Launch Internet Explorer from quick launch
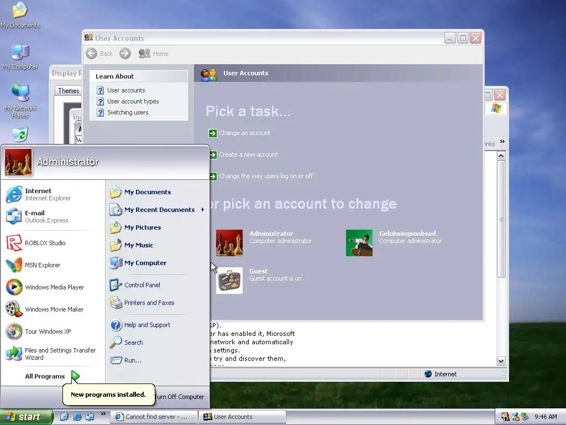The height and width of the screenshot is (425, 566). [x=77, y=417]
